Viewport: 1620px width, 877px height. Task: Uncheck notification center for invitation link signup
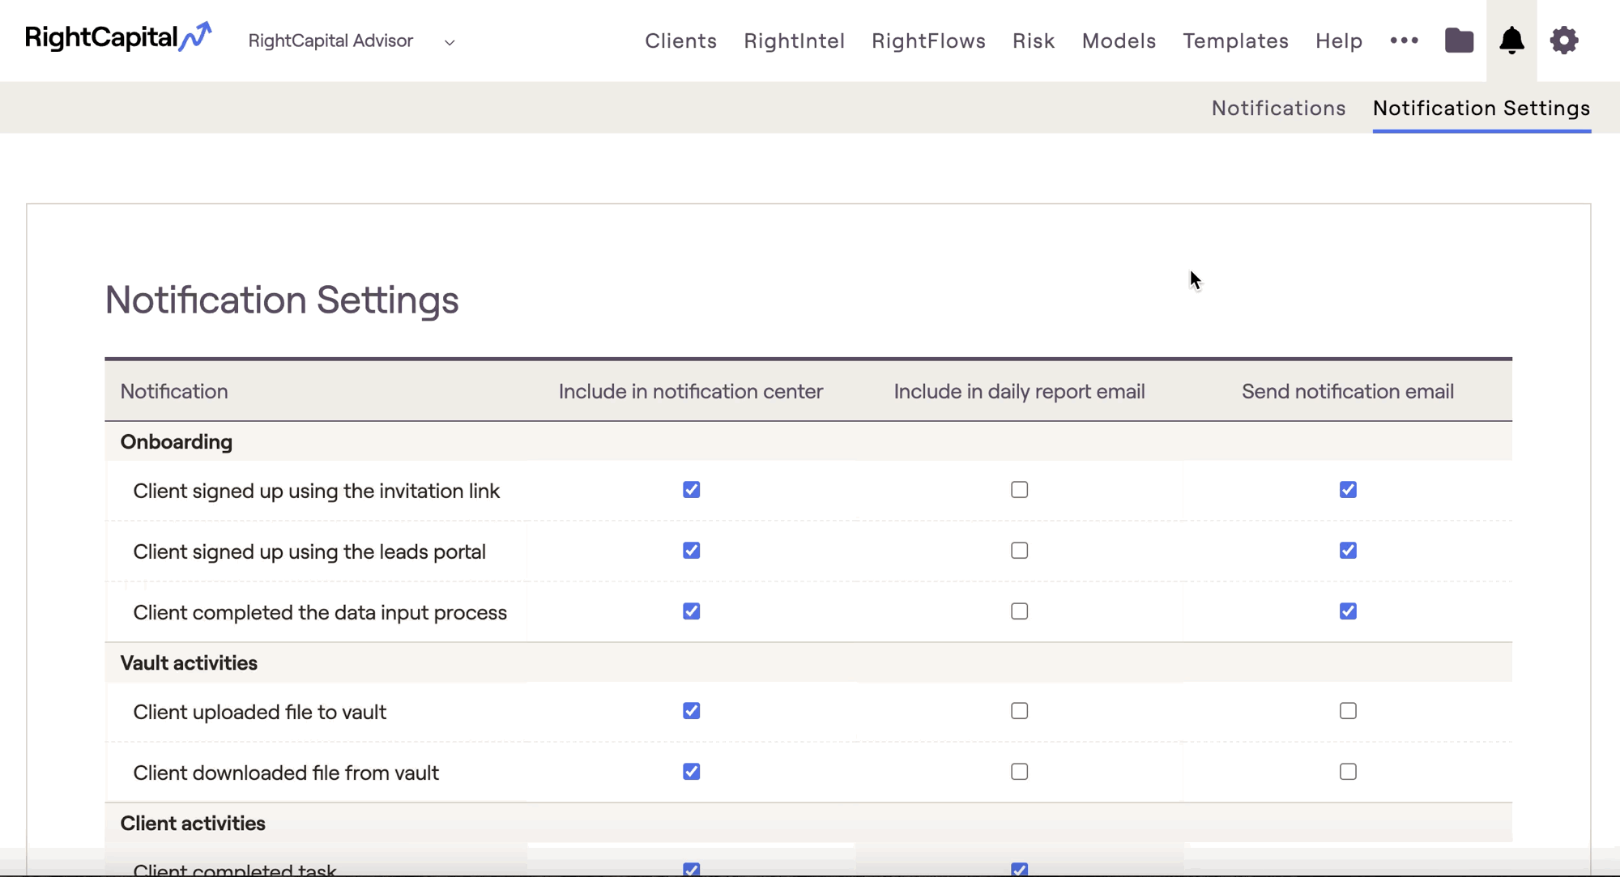[691, 490]
